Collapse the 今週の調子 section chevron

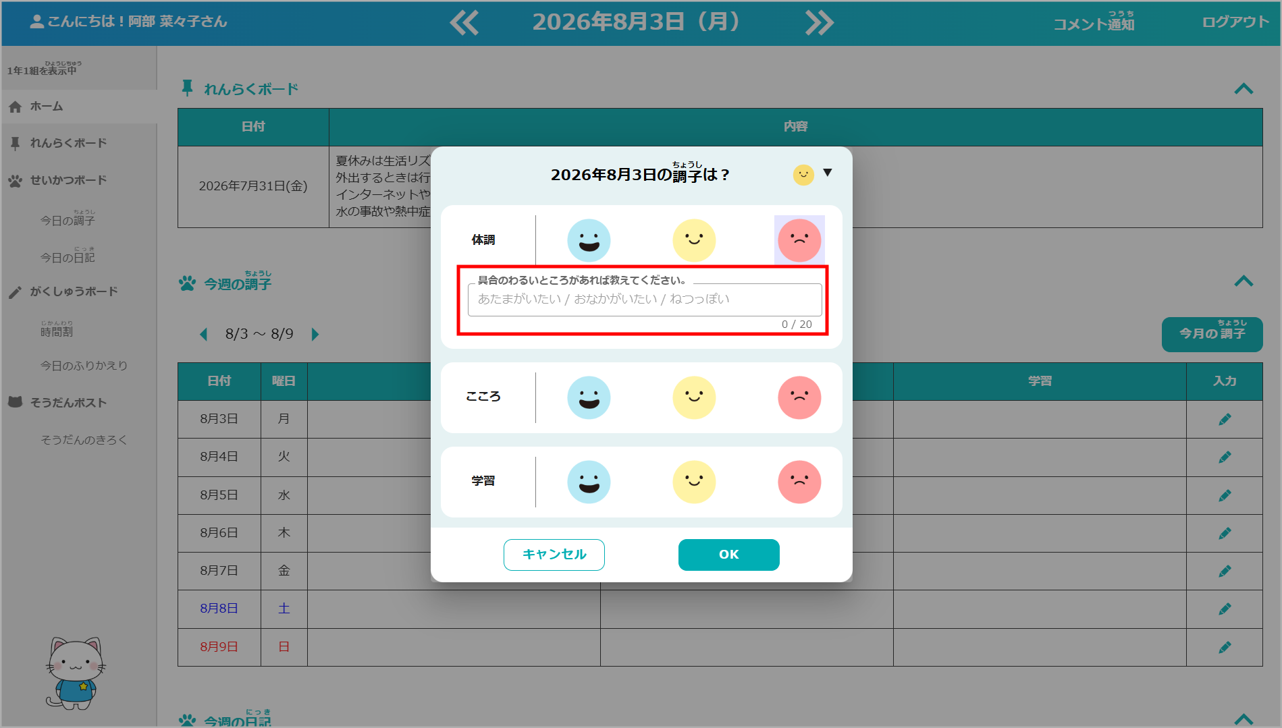(x=1244, y=281)
